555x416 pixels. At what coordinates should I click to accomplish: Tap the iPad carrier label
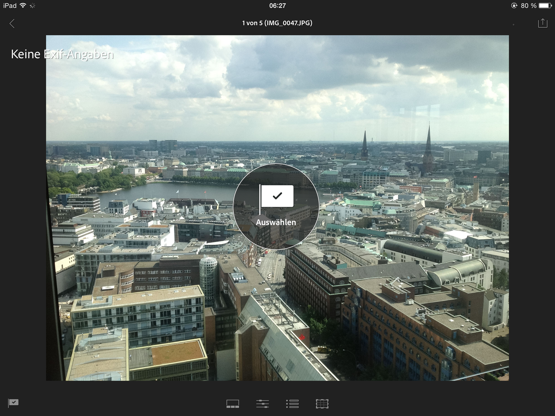(10, 5)
